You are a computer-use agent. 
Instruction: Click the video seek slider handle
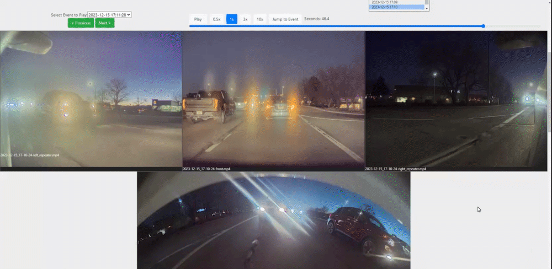(484, 26)
